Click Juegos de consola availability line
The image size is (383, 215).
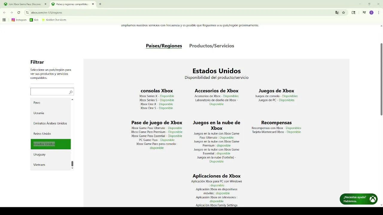click(x=276, y=96)
